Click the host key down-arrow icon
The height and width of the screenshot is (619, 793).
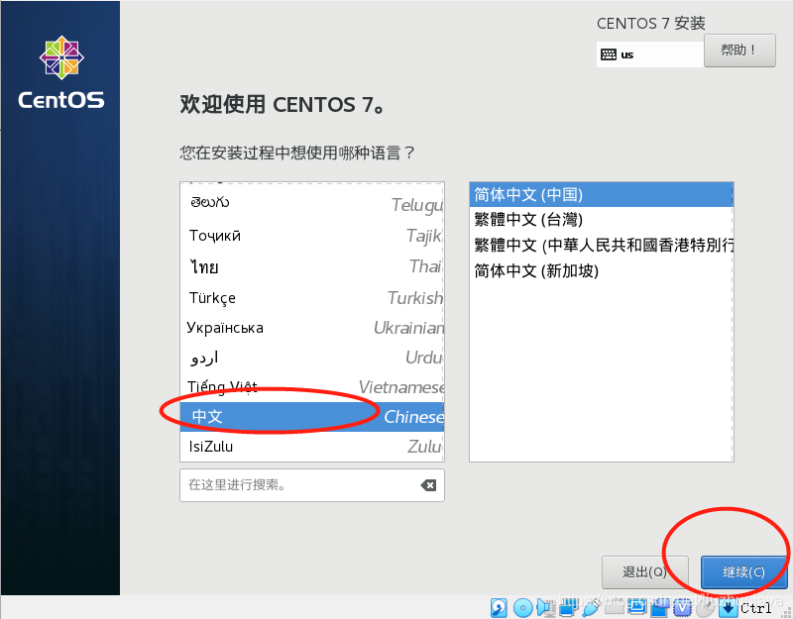click(728, 608)
